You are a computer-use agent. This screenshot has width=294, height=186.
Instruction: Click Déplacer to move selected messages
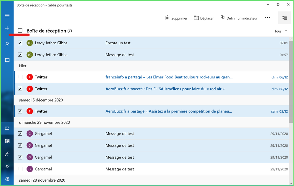pyautogui.click(x=204, y=18)
